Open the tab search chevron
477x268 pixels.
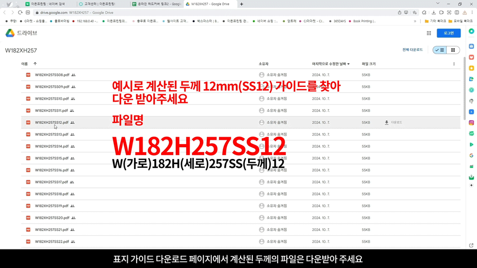pos(438,3)
